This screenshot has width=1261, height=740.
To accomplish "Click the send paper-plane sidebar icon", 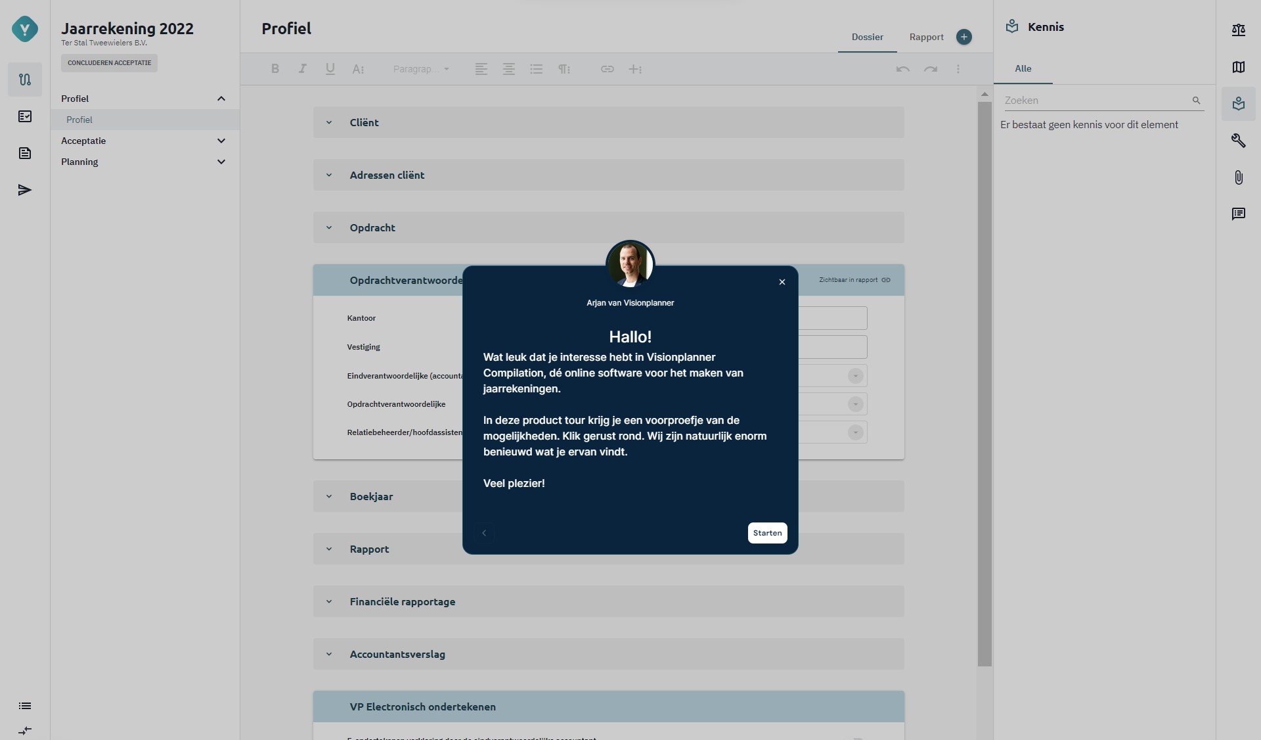I will tap(25, 191).
